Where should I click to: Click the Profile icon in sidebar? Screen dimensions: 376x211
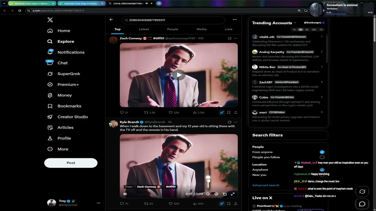[x=50, y=138]
